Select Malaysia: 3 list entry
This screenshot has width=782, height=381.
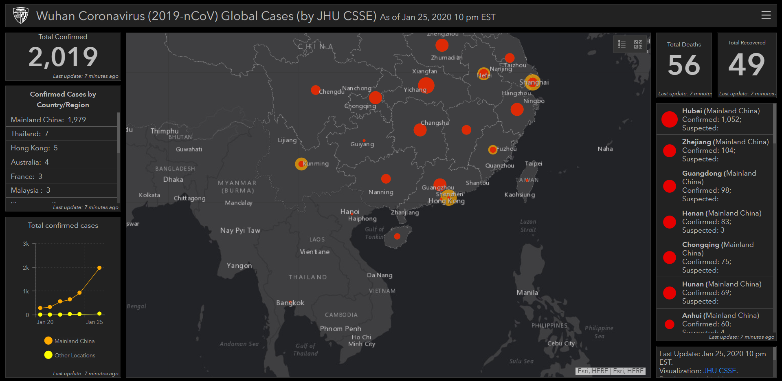click(62, 190)
